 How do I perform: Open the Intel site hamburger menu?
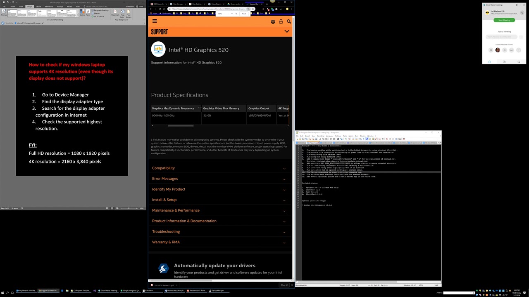(x=155, y=21)
